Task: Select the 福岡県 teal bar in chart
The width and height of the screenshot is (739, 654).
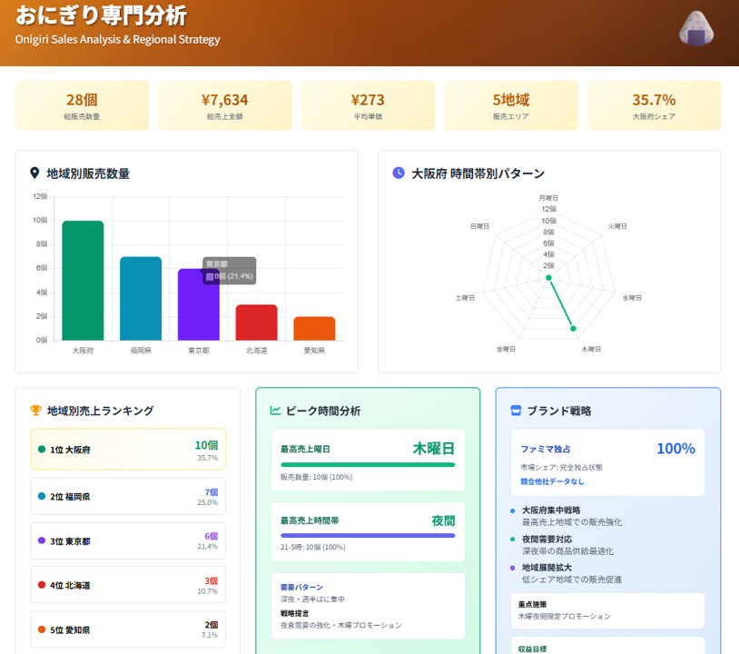Action: pos(141,298)
